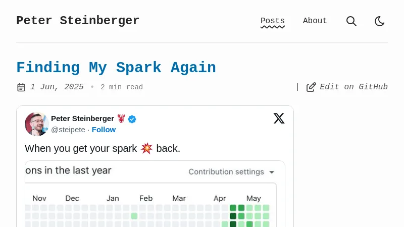
Task: Click the @steipete handle
Action: click(x=68, y=130)
